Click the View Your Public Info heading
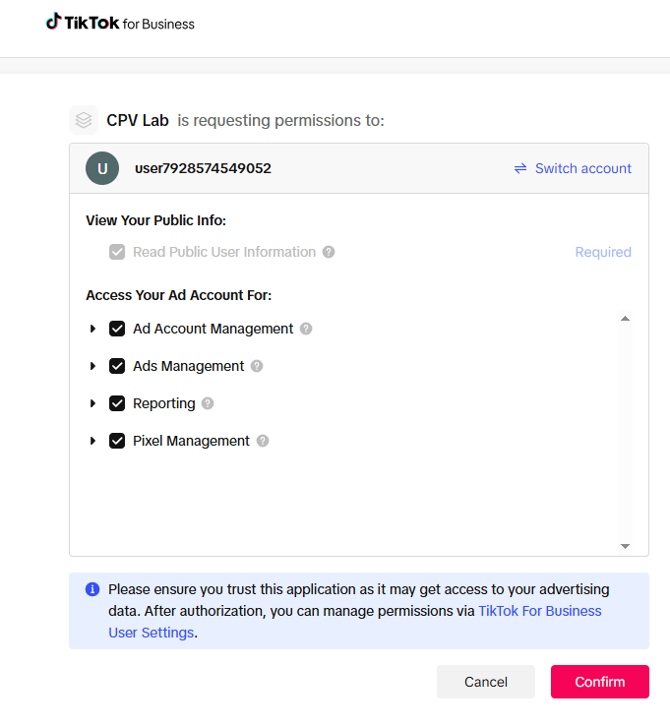670x727 pixels. 155,220
